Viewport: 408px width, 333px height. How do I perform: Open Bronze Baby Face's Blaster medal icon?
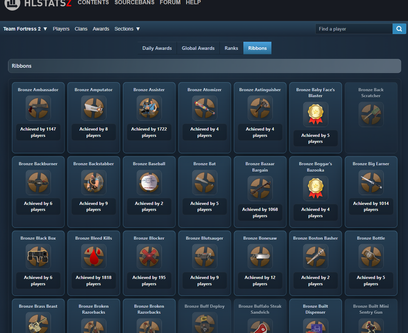tap(316, 115)
